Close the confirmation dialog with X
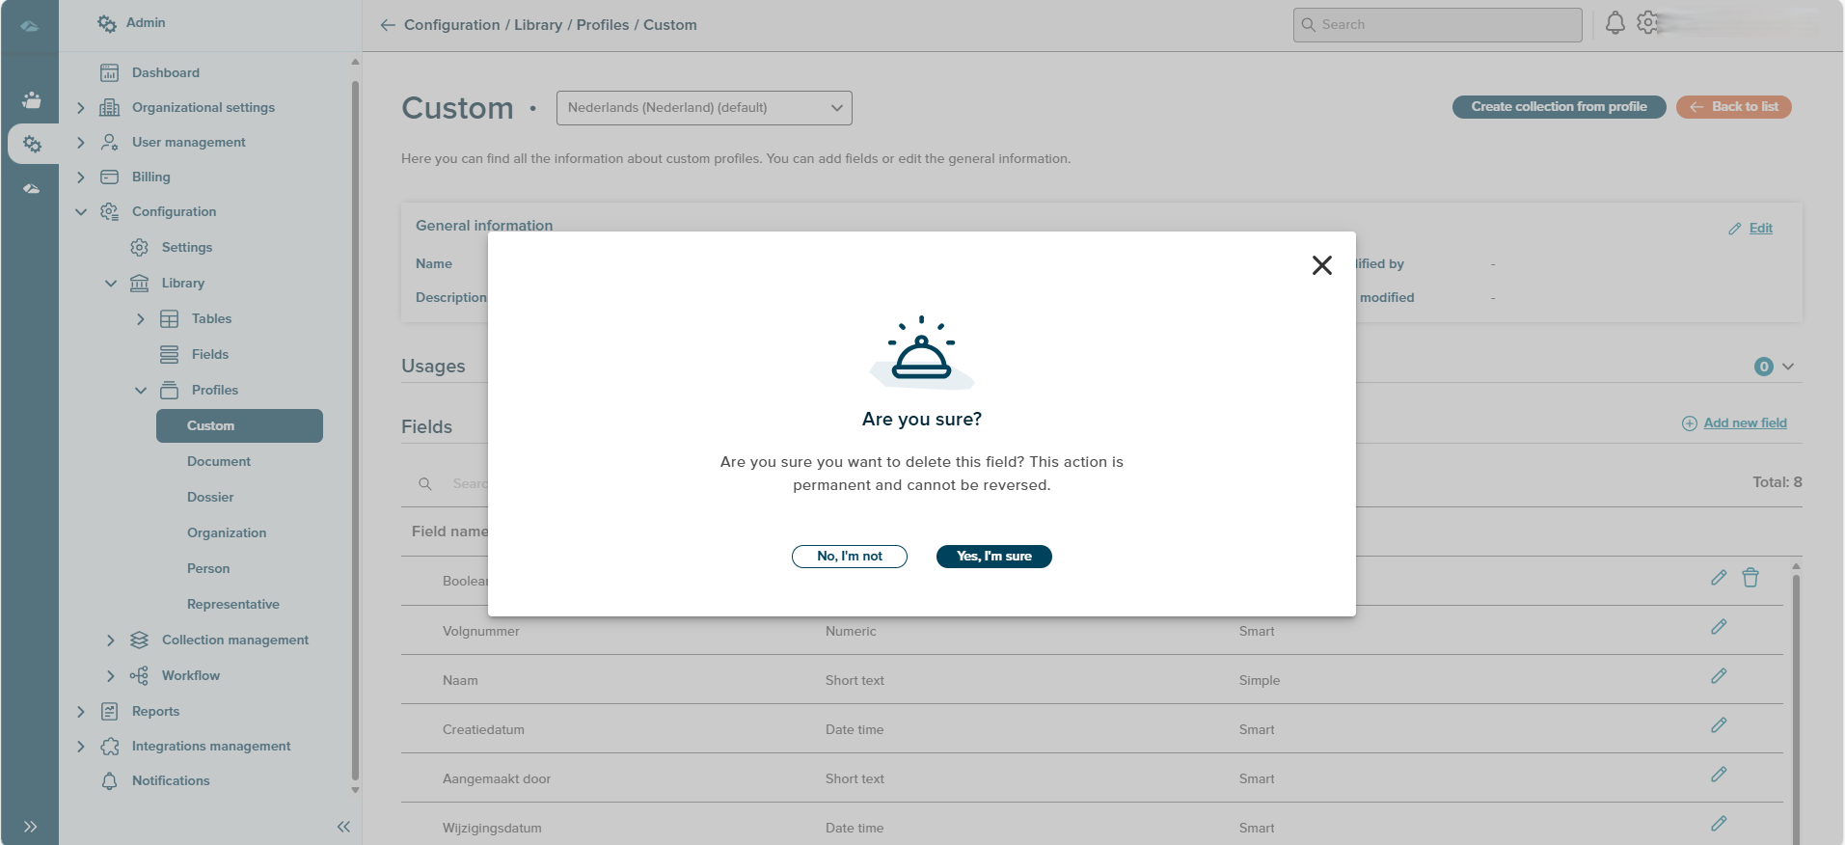 coord(1321,265)
